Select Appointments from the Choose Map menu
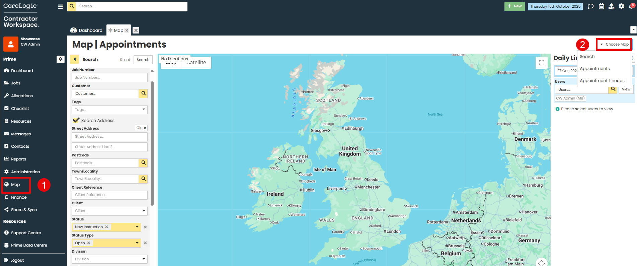This screenshot has height=266, width=637. click(595, 69)
